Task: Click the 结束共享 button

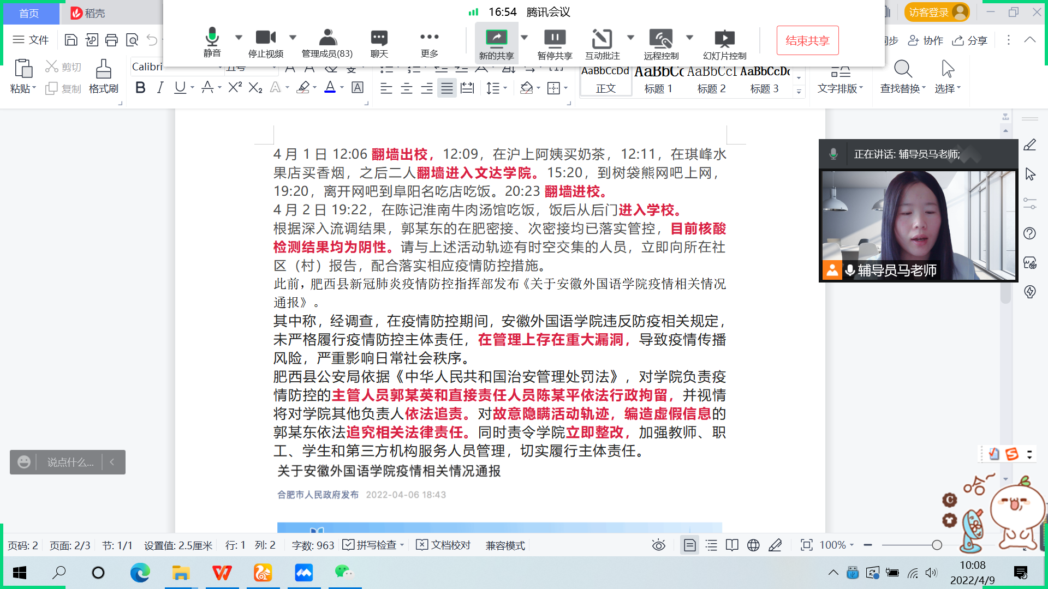Action: tap(807, 40)
